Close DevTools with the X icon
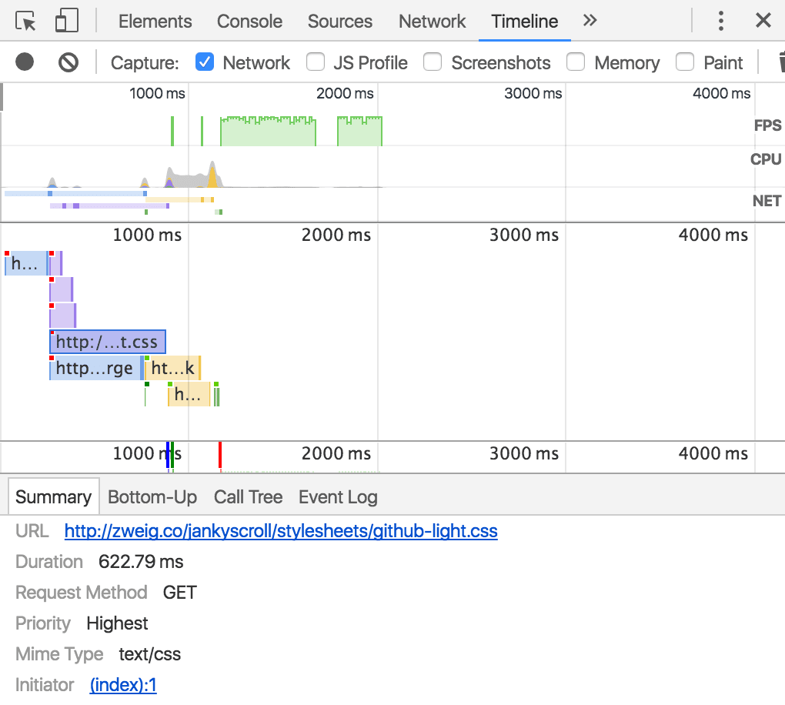This screenshot has height=705, width=785. [763, 21]
